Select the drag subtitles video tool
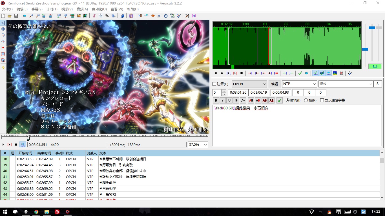This screenshot has width=385, height=216. (3, 29)
